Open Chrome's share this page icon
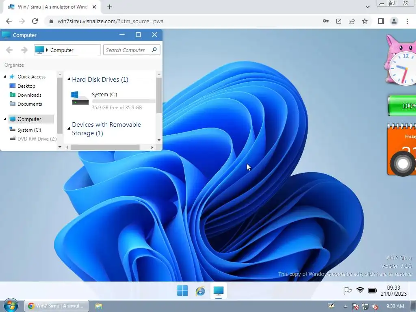This screenshot has width=416, height=312. [x=352, y=21]
